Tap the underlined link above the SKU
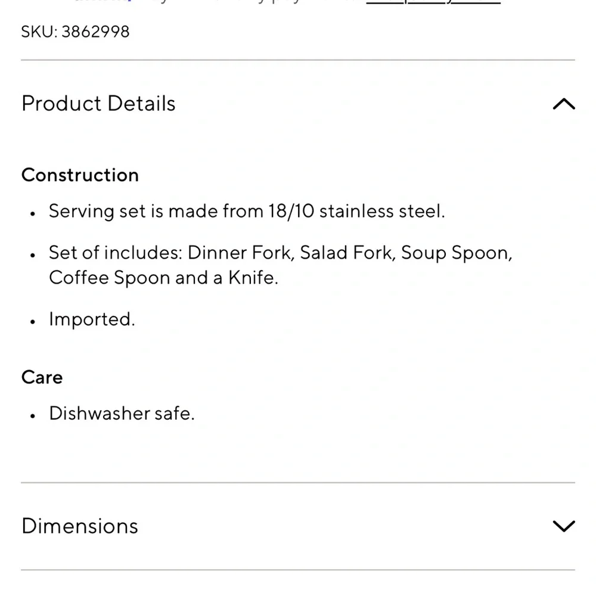The image size is (596, 596). 433,2
